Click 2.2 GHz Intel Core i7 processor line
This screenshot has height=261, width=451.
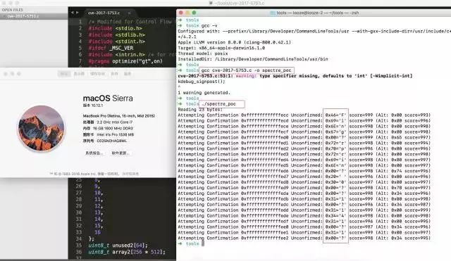click(x=108, y=122)
